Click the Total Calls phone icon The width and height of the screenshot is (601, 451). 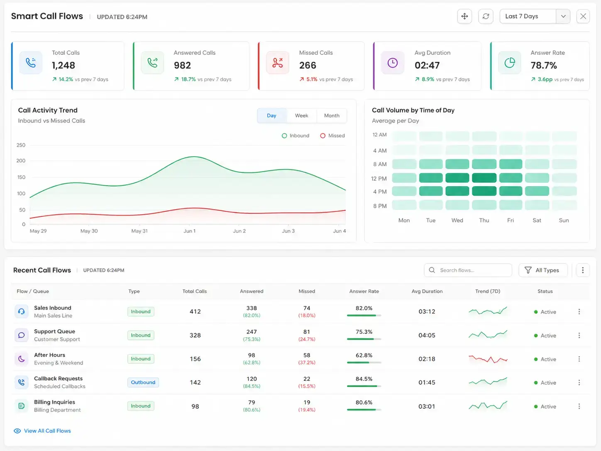[x=31, y=63]
